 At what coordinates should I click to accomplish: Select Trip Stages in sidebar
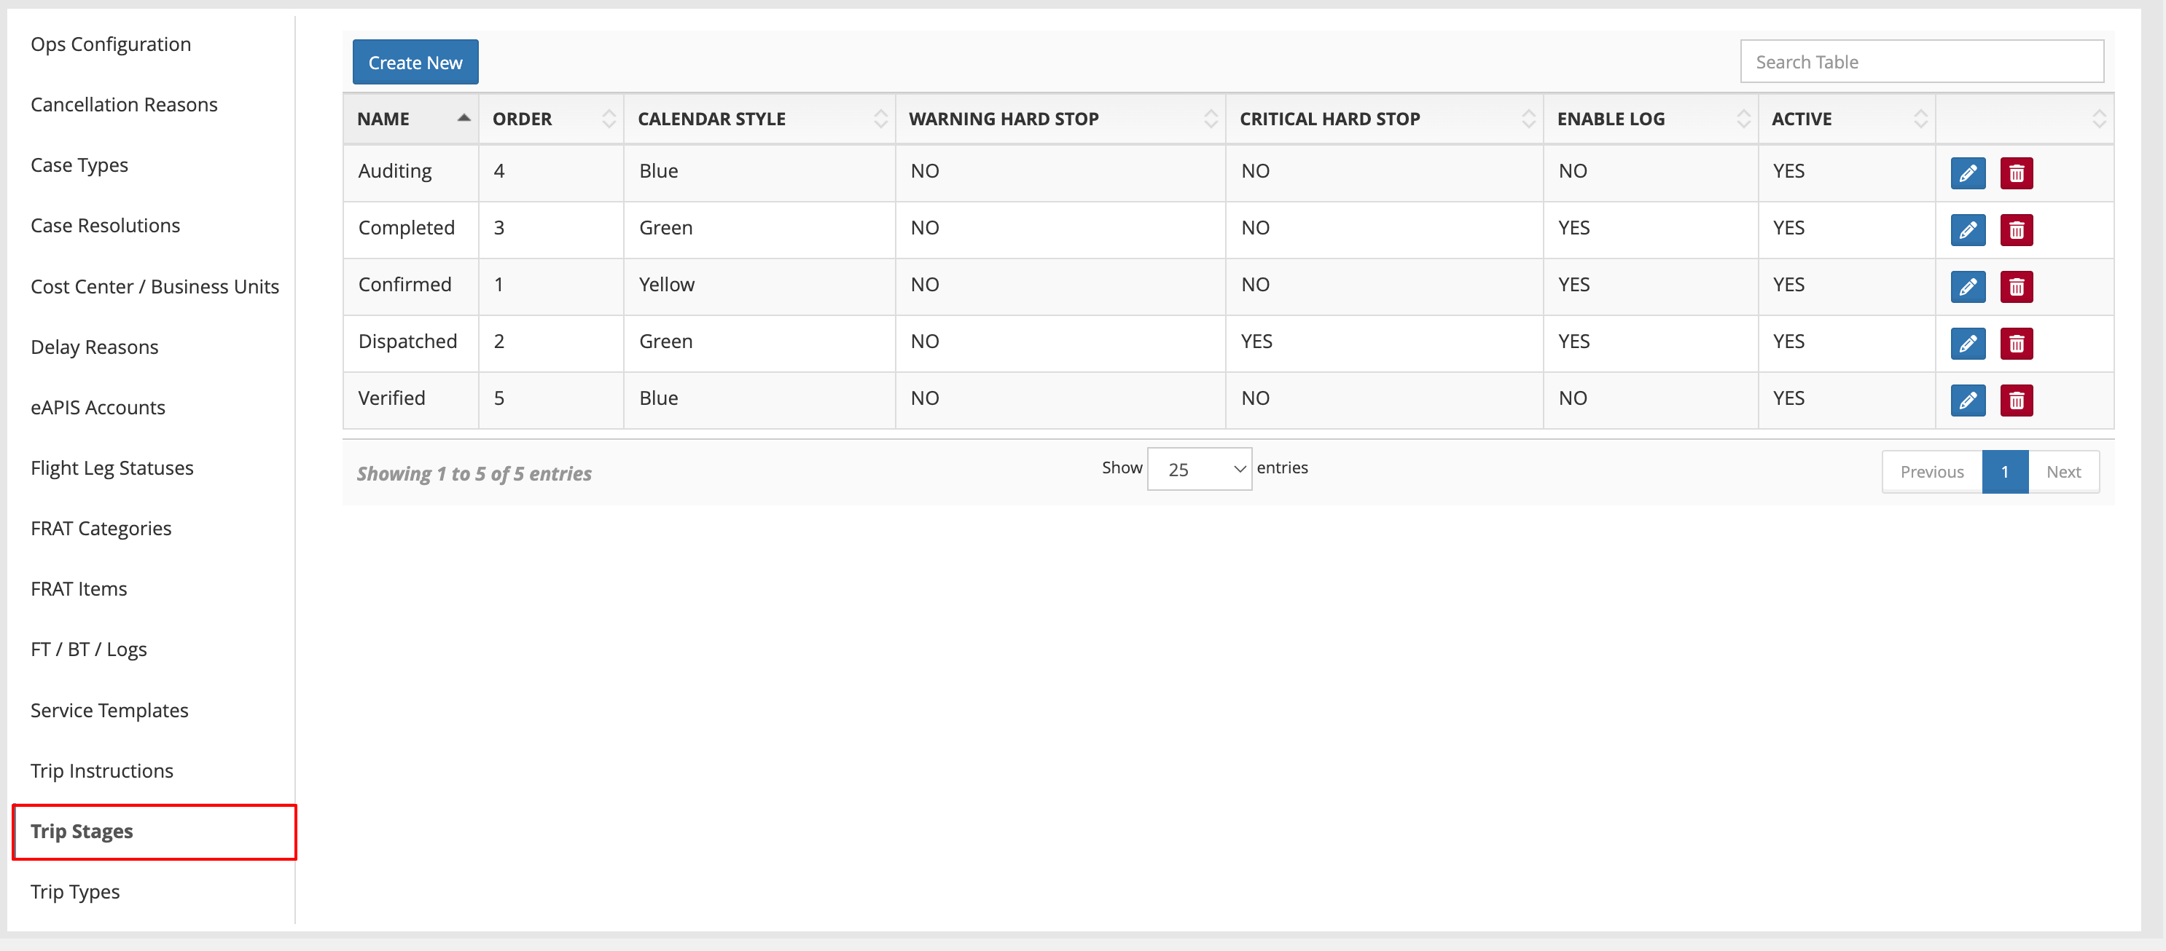tap(155, 832)
